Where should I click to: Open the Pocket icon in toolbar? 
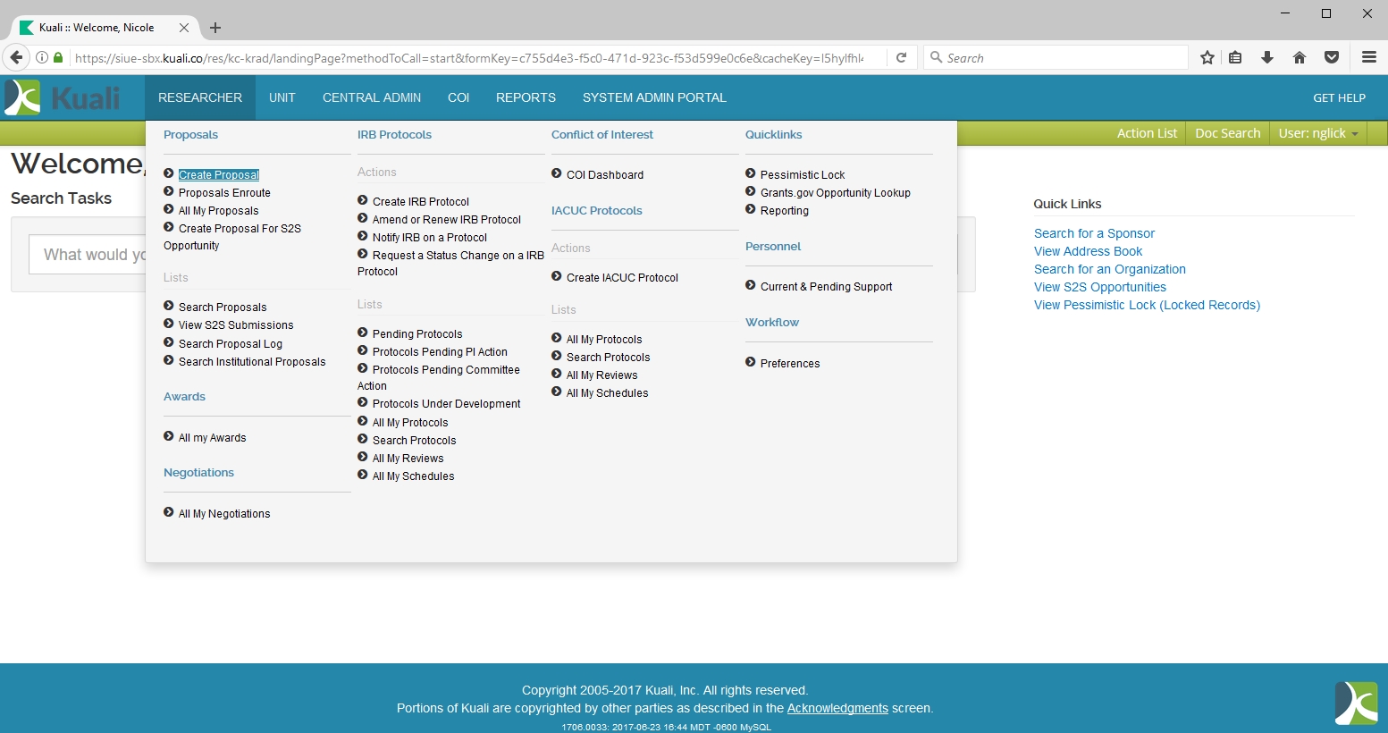tap(1332, 58)
